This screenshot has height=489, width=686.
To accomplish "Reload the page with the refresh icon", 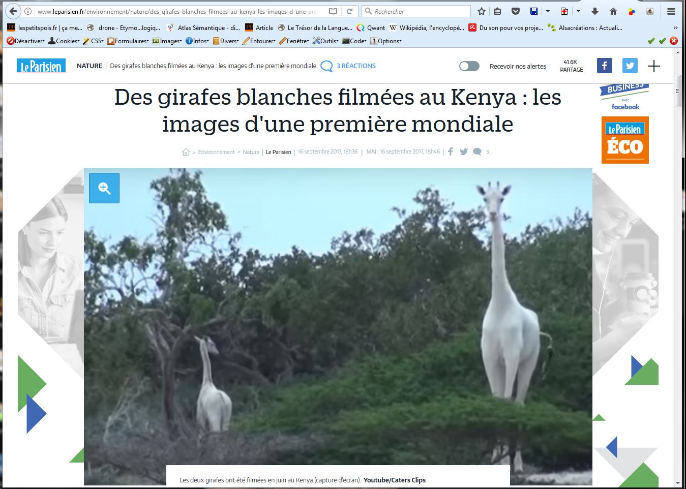I will point(349,11).
